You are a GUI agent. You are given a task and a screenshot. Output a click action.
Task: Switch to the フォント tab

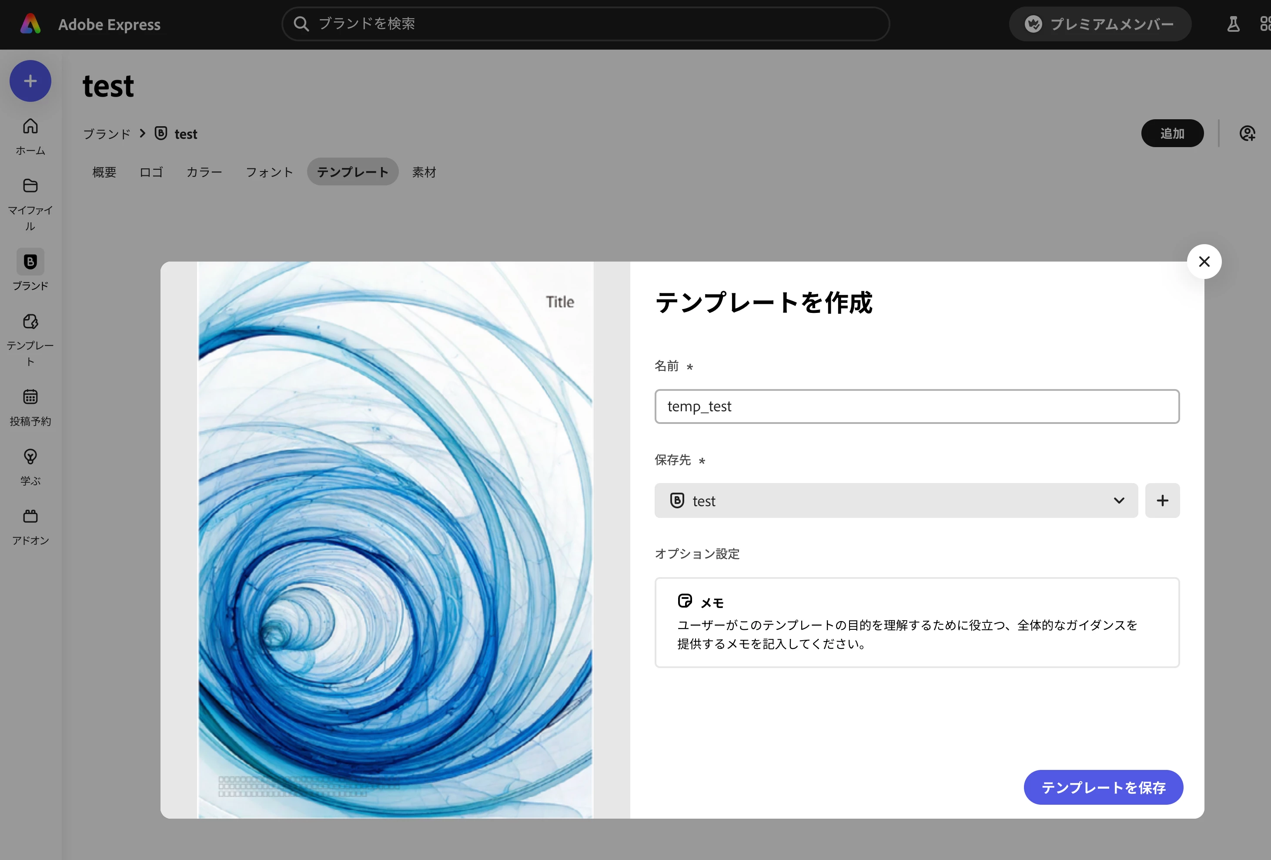tap(269, 172)
